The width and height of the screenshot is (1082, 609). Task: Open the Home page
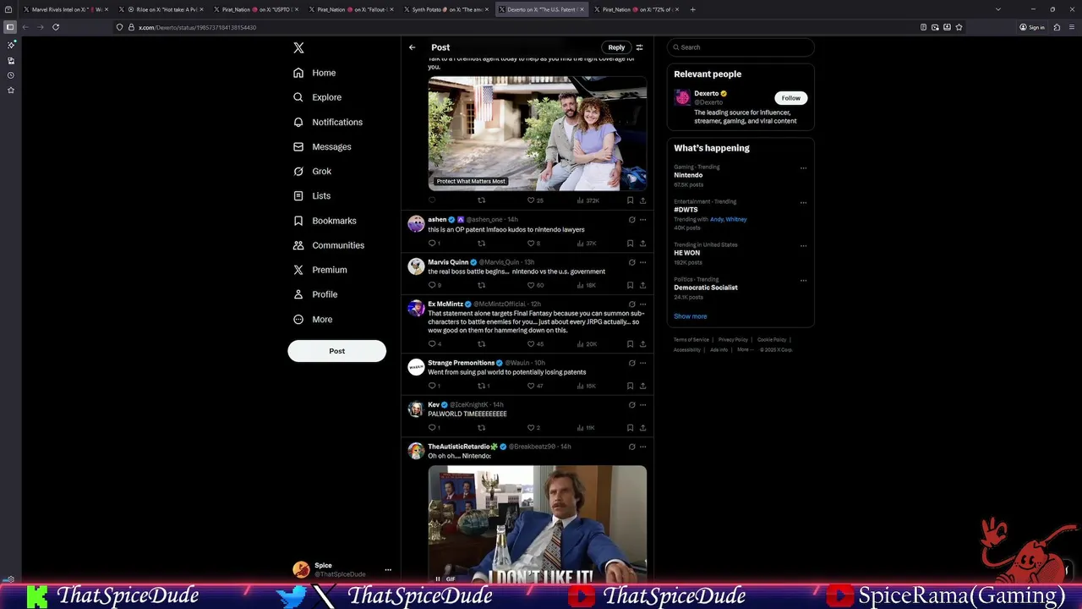click(314, 73)
